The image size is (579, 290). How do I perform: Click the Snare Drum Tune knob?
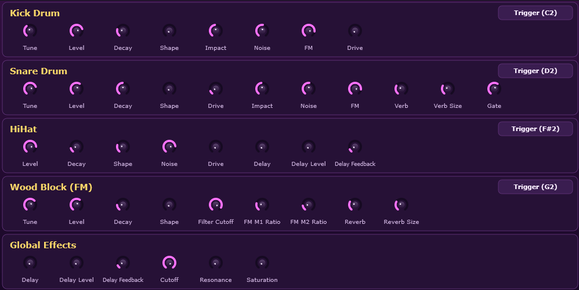point(30,89)
